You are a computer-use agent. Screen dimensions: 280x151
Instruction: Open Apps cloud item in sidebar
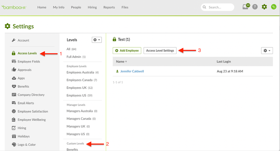pyautogui.click(x=18, y=78)
